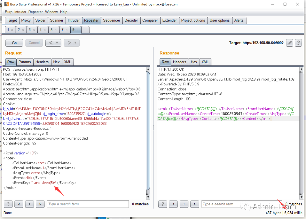The width and height of the screenshot is (306, 219).
Task: Jump to previous response search match
Action: coord(173,204)
